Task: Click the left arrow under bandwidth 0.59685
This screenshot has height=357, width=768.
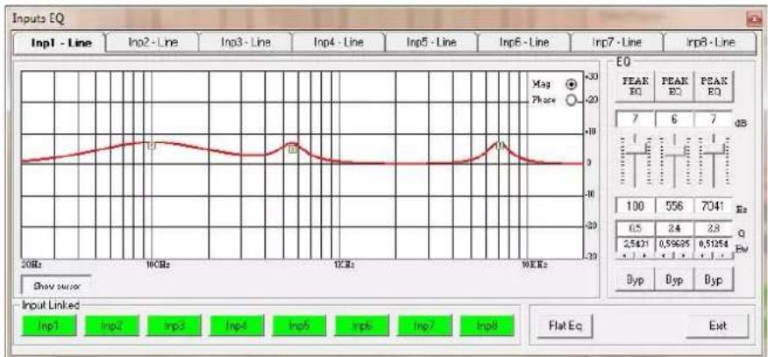Action: tap(665, 255)
